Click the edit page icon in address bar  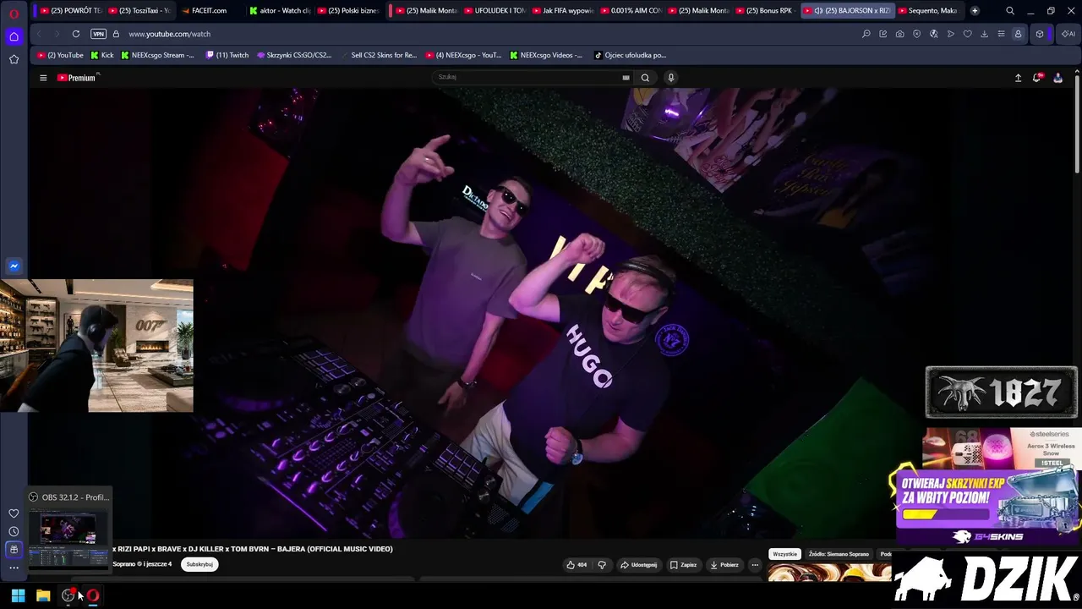[x=883, y=34]
